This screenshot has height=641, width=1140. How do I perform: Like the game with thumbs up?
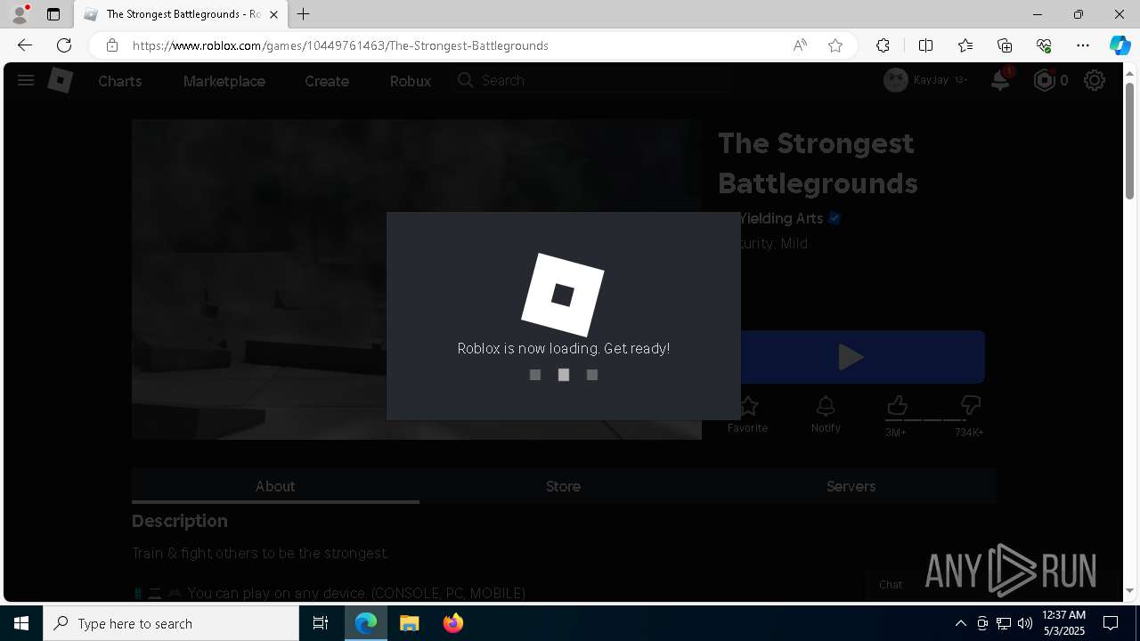896,407
